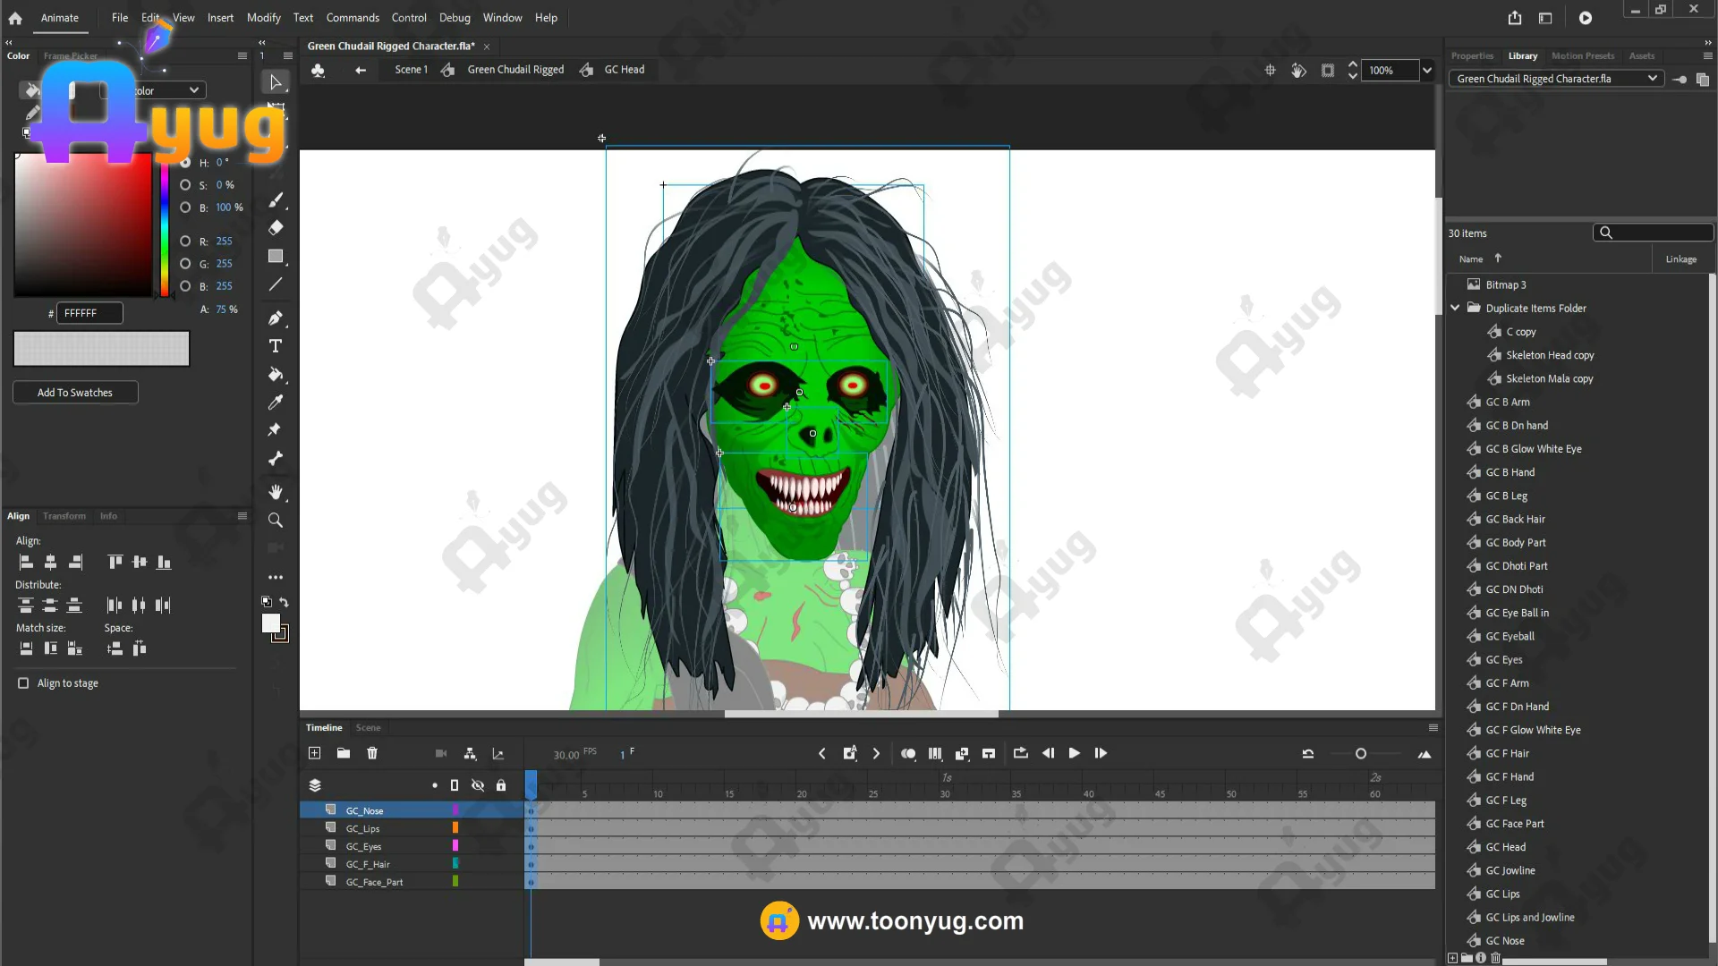
Task: Select the Text tool
Action: pos(276,346)
